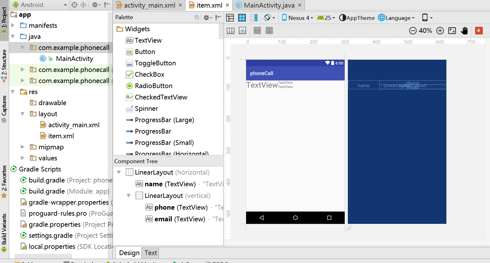Hide the Palette panel with hide icon
490x263 pixels.
[x=218, y=18]
